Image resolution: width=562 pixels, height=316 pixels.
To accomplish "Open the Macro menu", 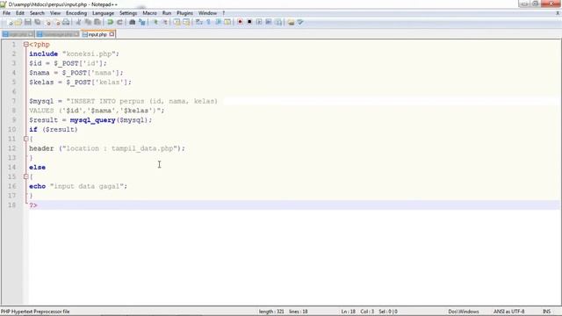I will tap(149, 13).
